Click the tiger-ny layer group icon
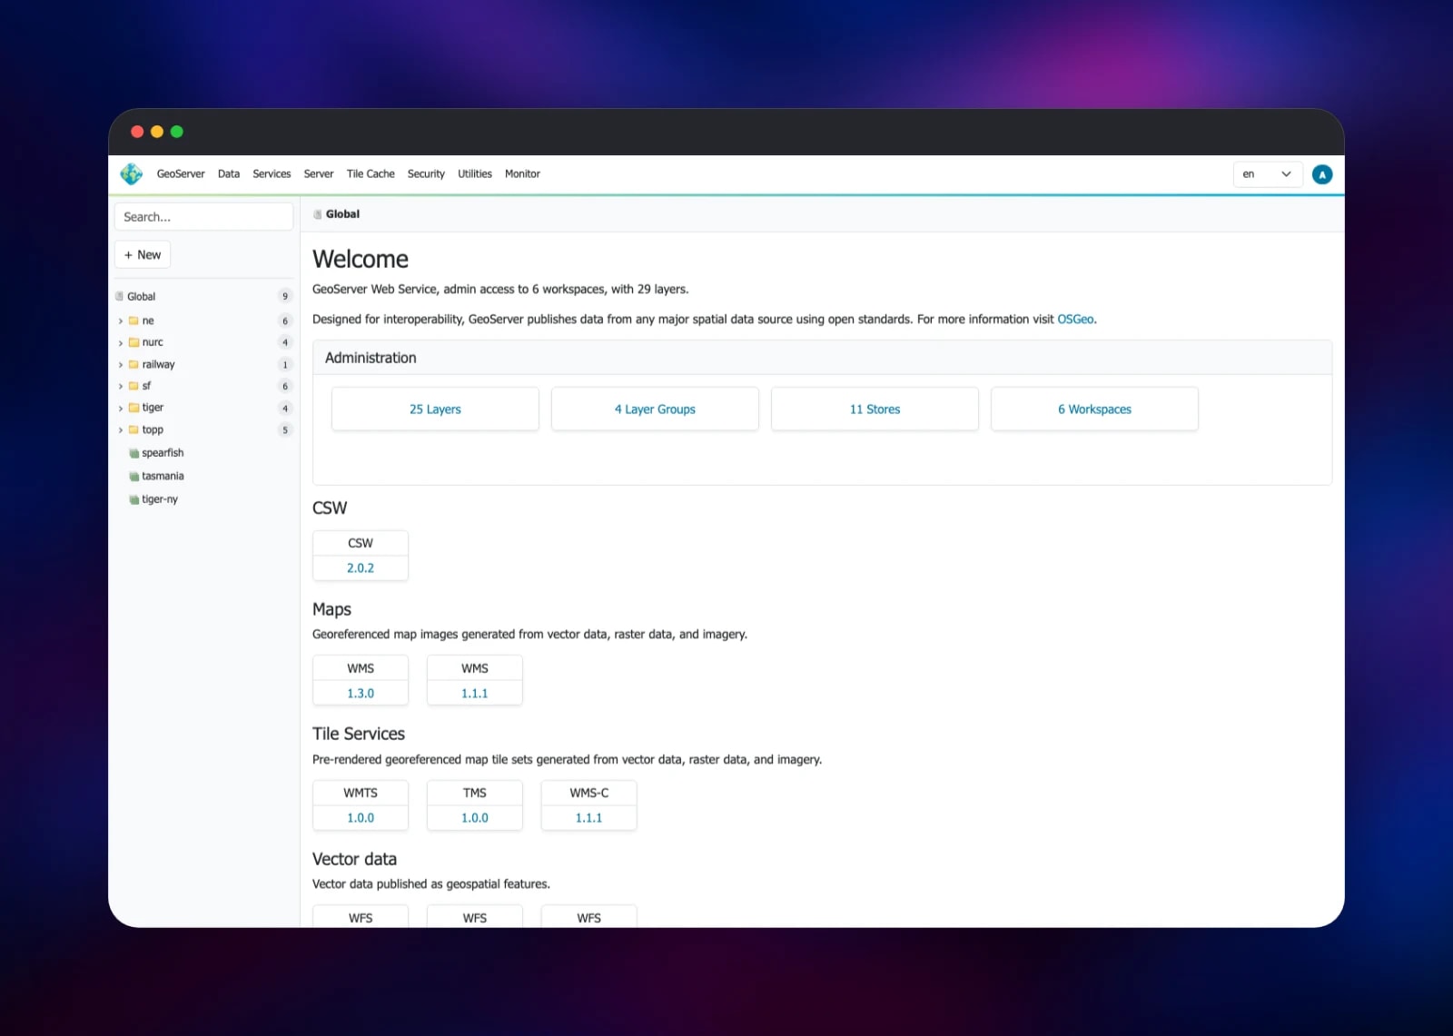 click(x=134, y=499)
